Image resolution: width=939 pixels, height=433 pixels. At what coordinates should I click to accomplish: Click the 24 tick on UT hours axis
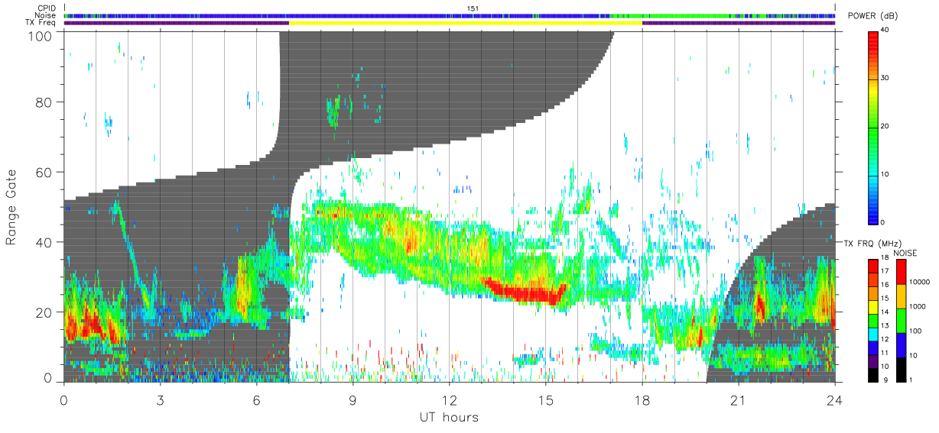tap(834, 399)
